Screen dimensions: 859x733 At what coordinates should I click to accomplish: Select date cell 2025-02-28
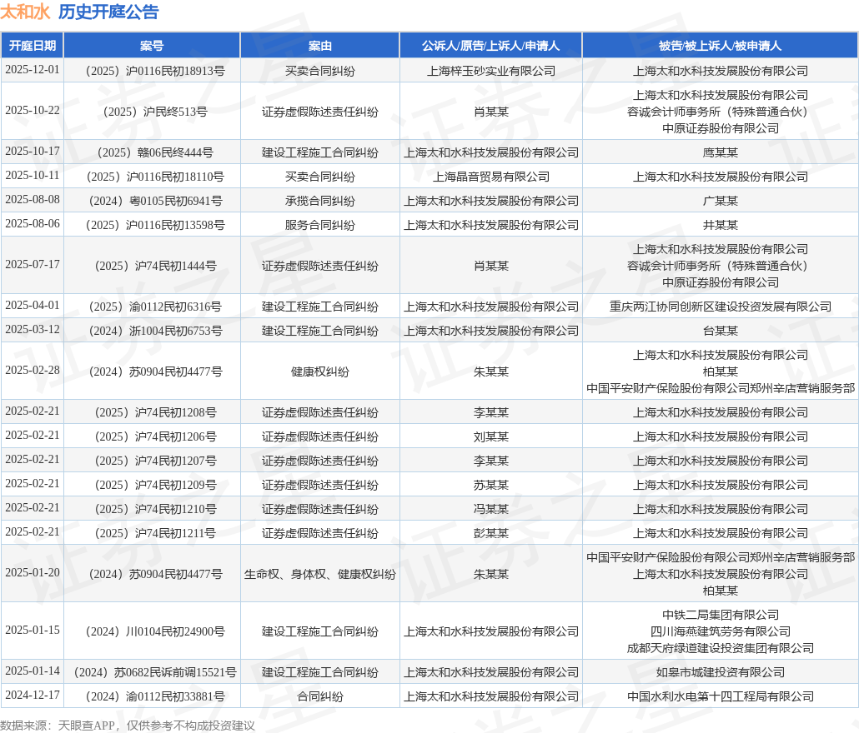[33, 371]
